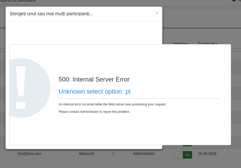
Task: Click the Albaneză language cell
Action: 86,154
